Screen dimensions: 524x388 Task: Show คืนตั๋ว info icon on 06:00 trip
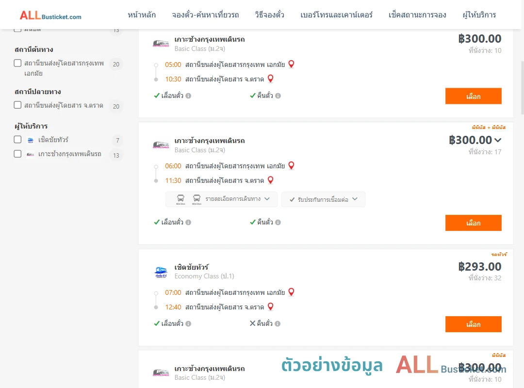pyautogui.click(x=278, y=223)
